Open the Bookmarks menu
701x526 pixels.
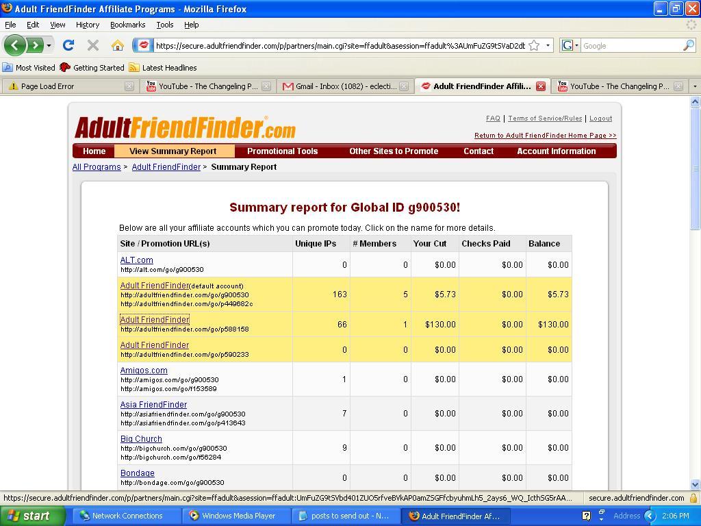pos(127,25)
